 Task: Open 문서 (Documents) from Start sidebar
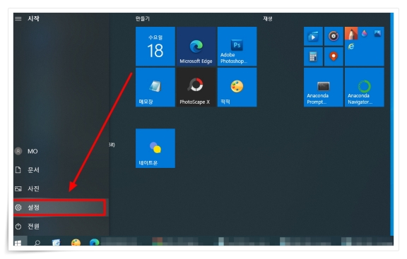pos(61,170)
